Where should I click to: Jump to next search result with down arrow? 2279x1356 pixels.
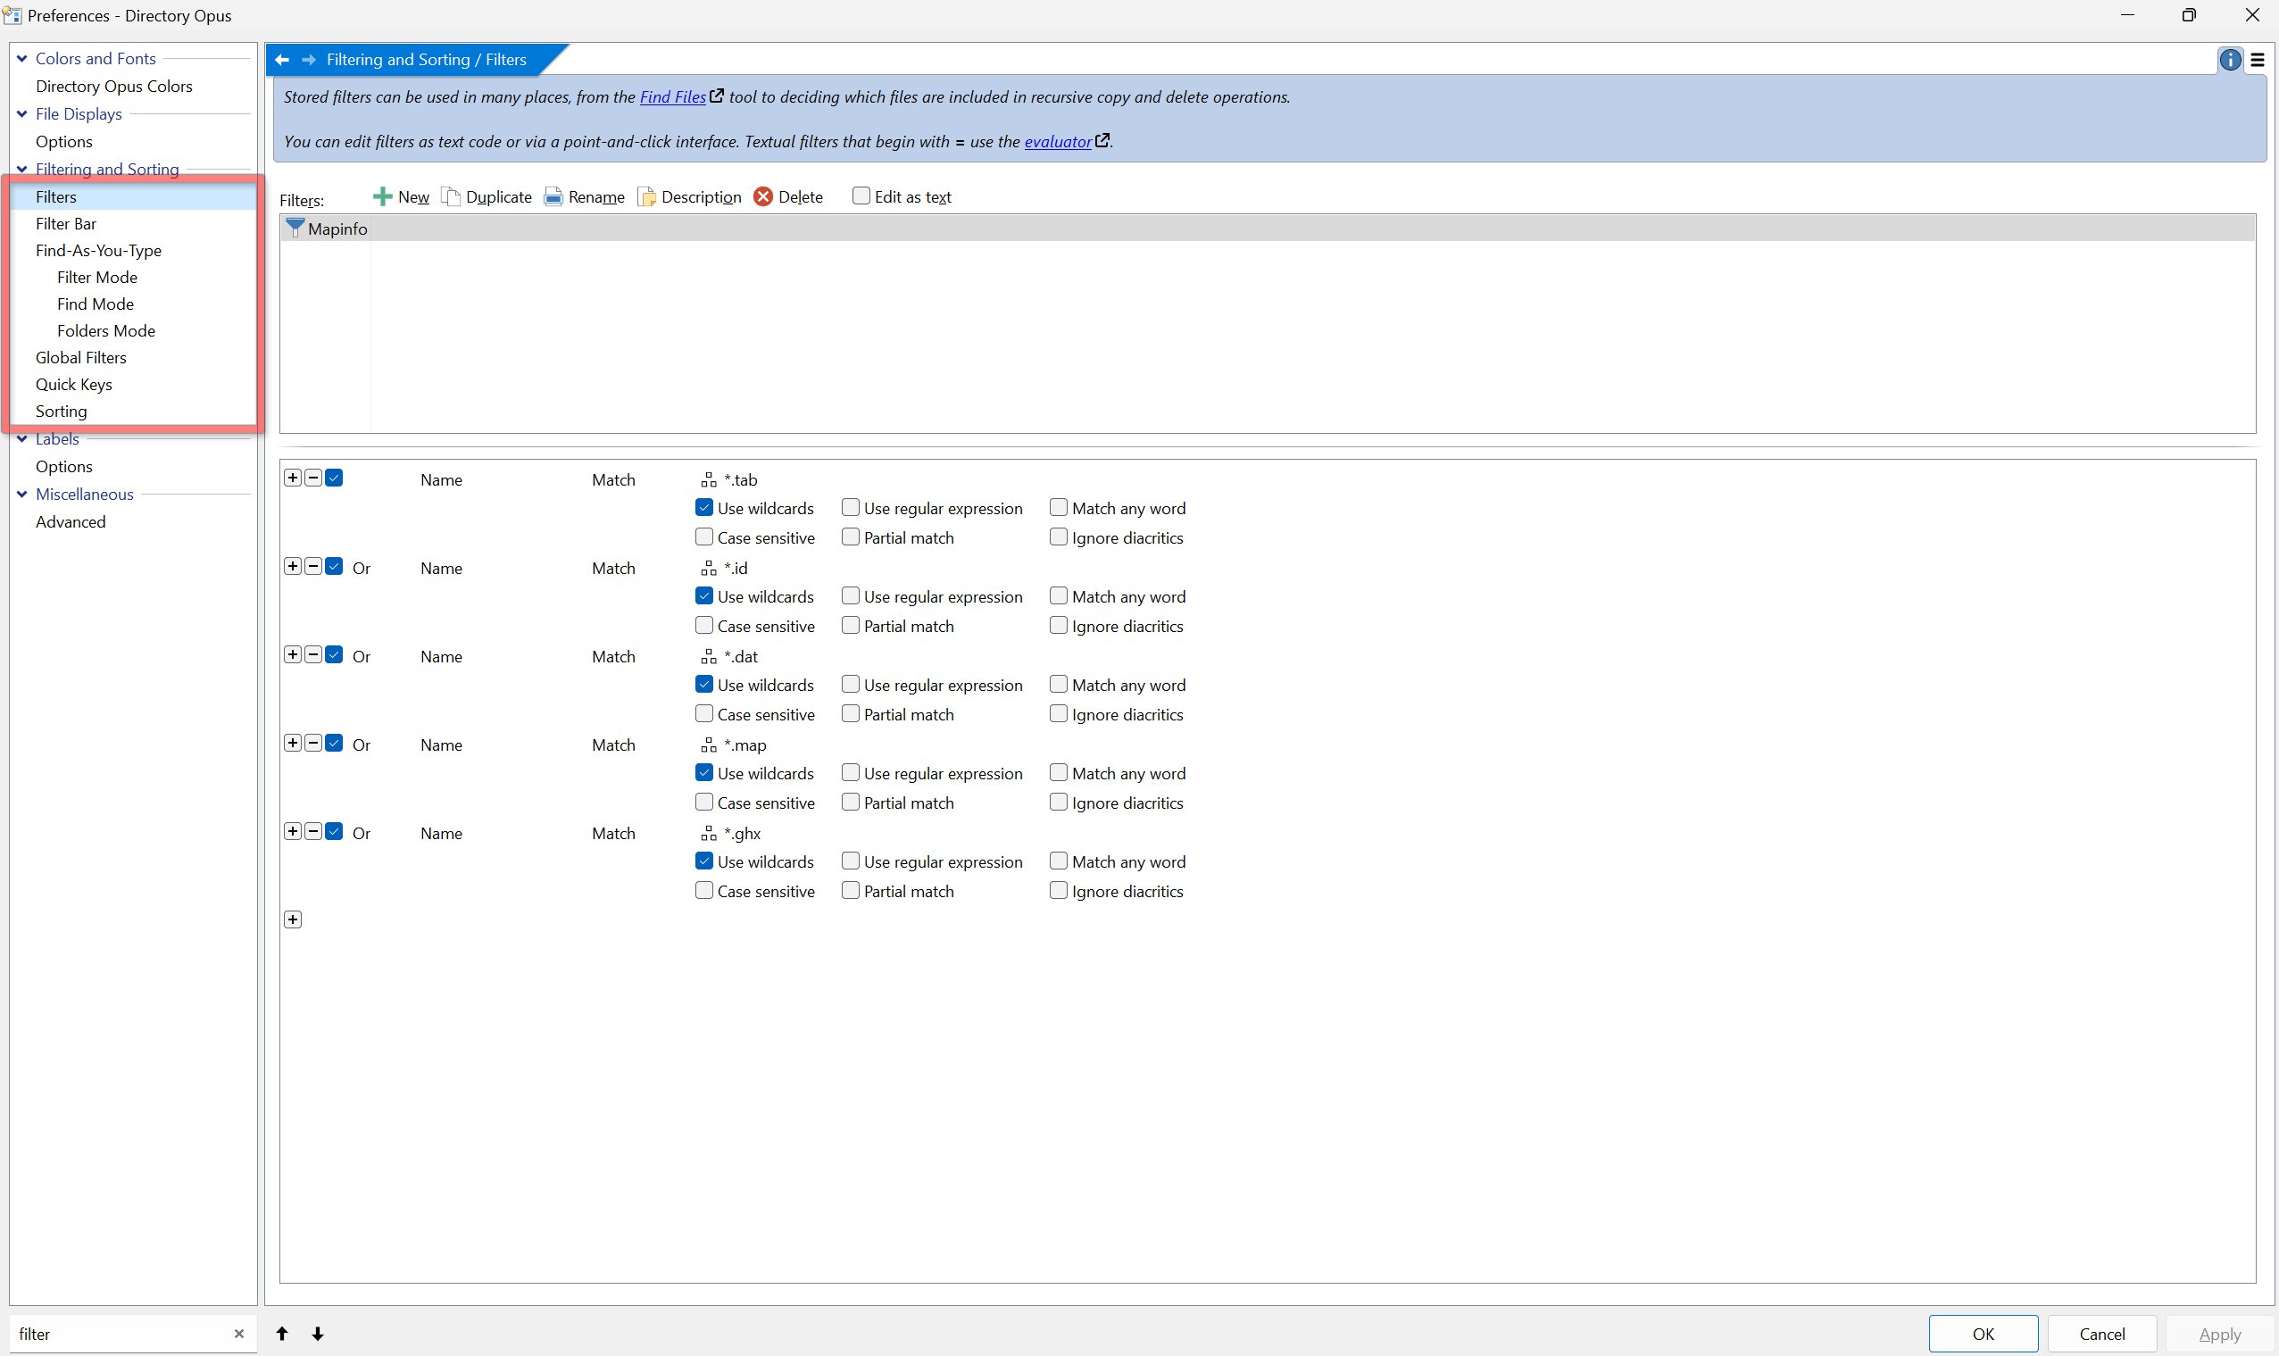tap(318, 1334)
